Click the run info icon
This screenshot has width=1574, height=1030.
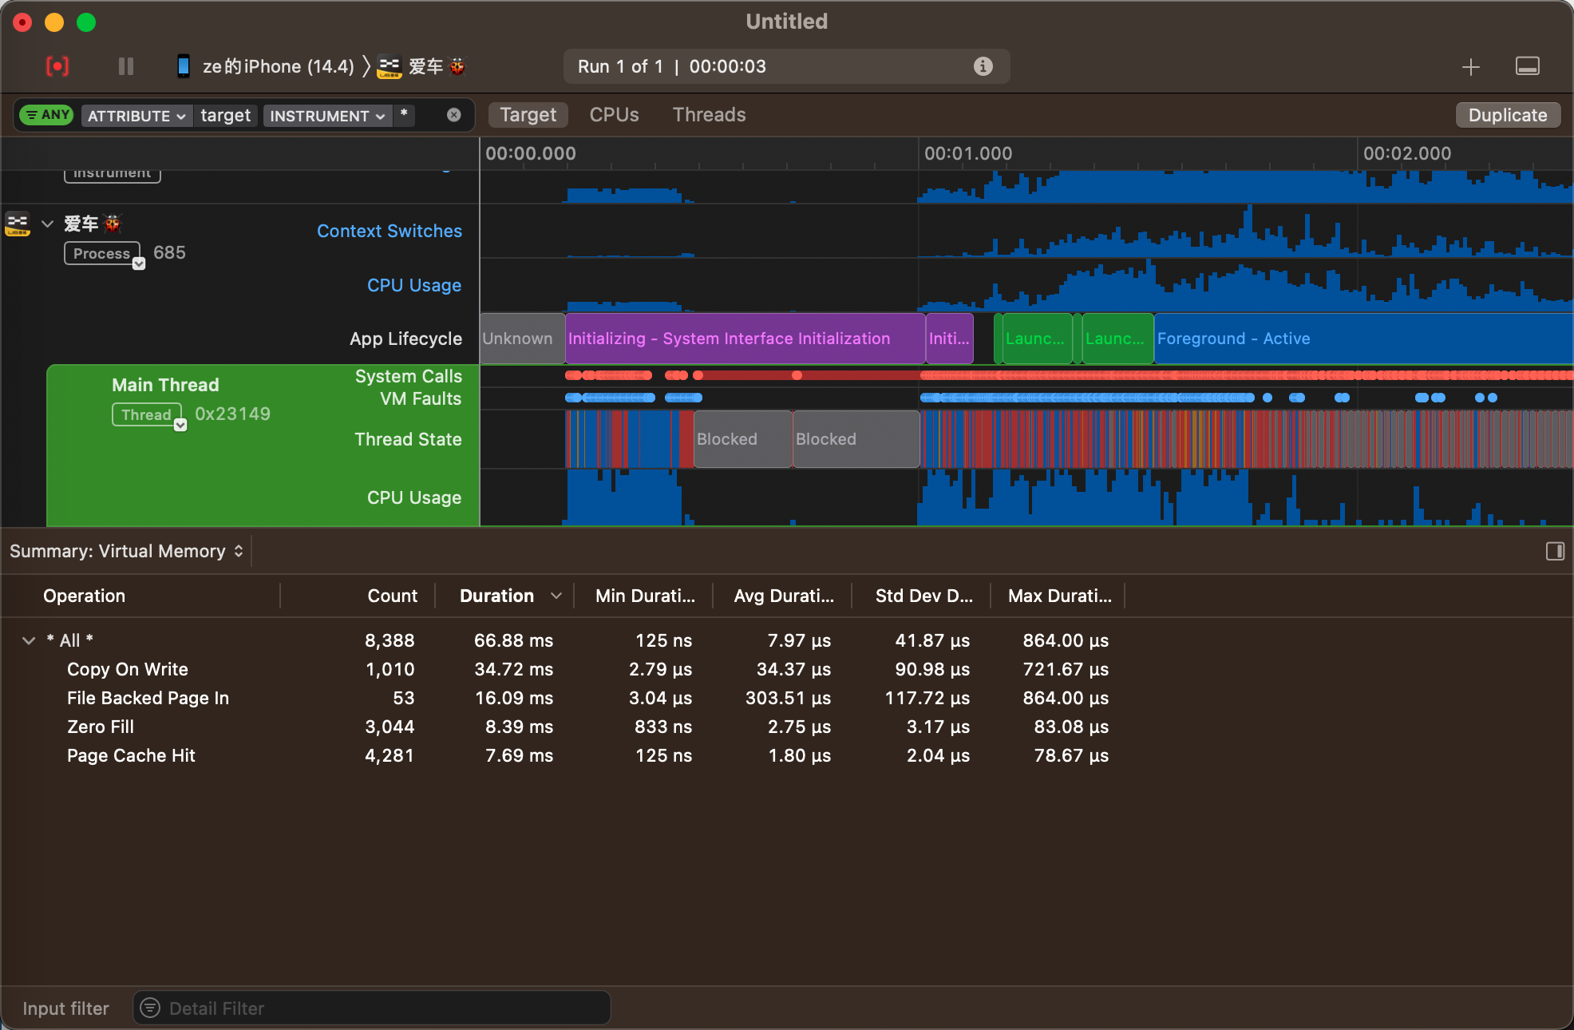click(x=983, y=66)
